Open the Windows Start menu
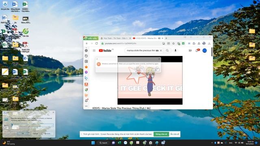Viewport: 260px width, 146px height. coord(93,143)
